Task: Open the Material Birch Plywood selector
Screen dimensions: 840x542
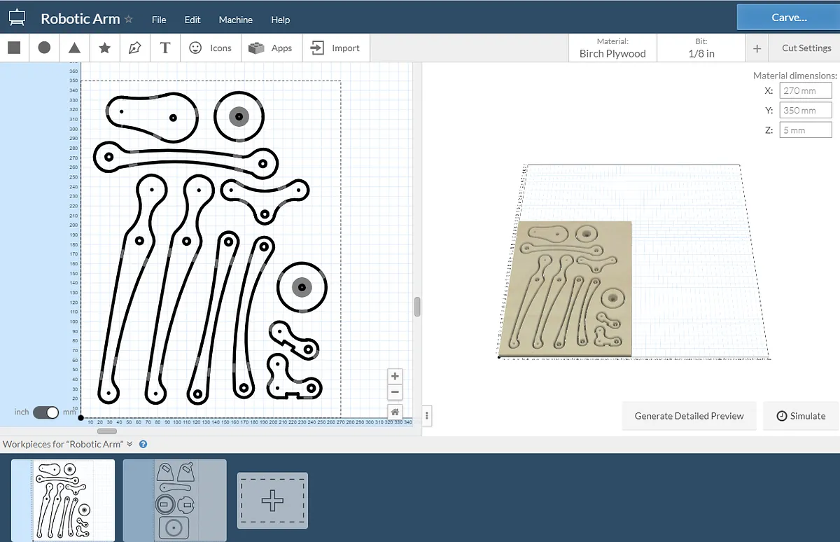Action: click(x=612, y=48)
